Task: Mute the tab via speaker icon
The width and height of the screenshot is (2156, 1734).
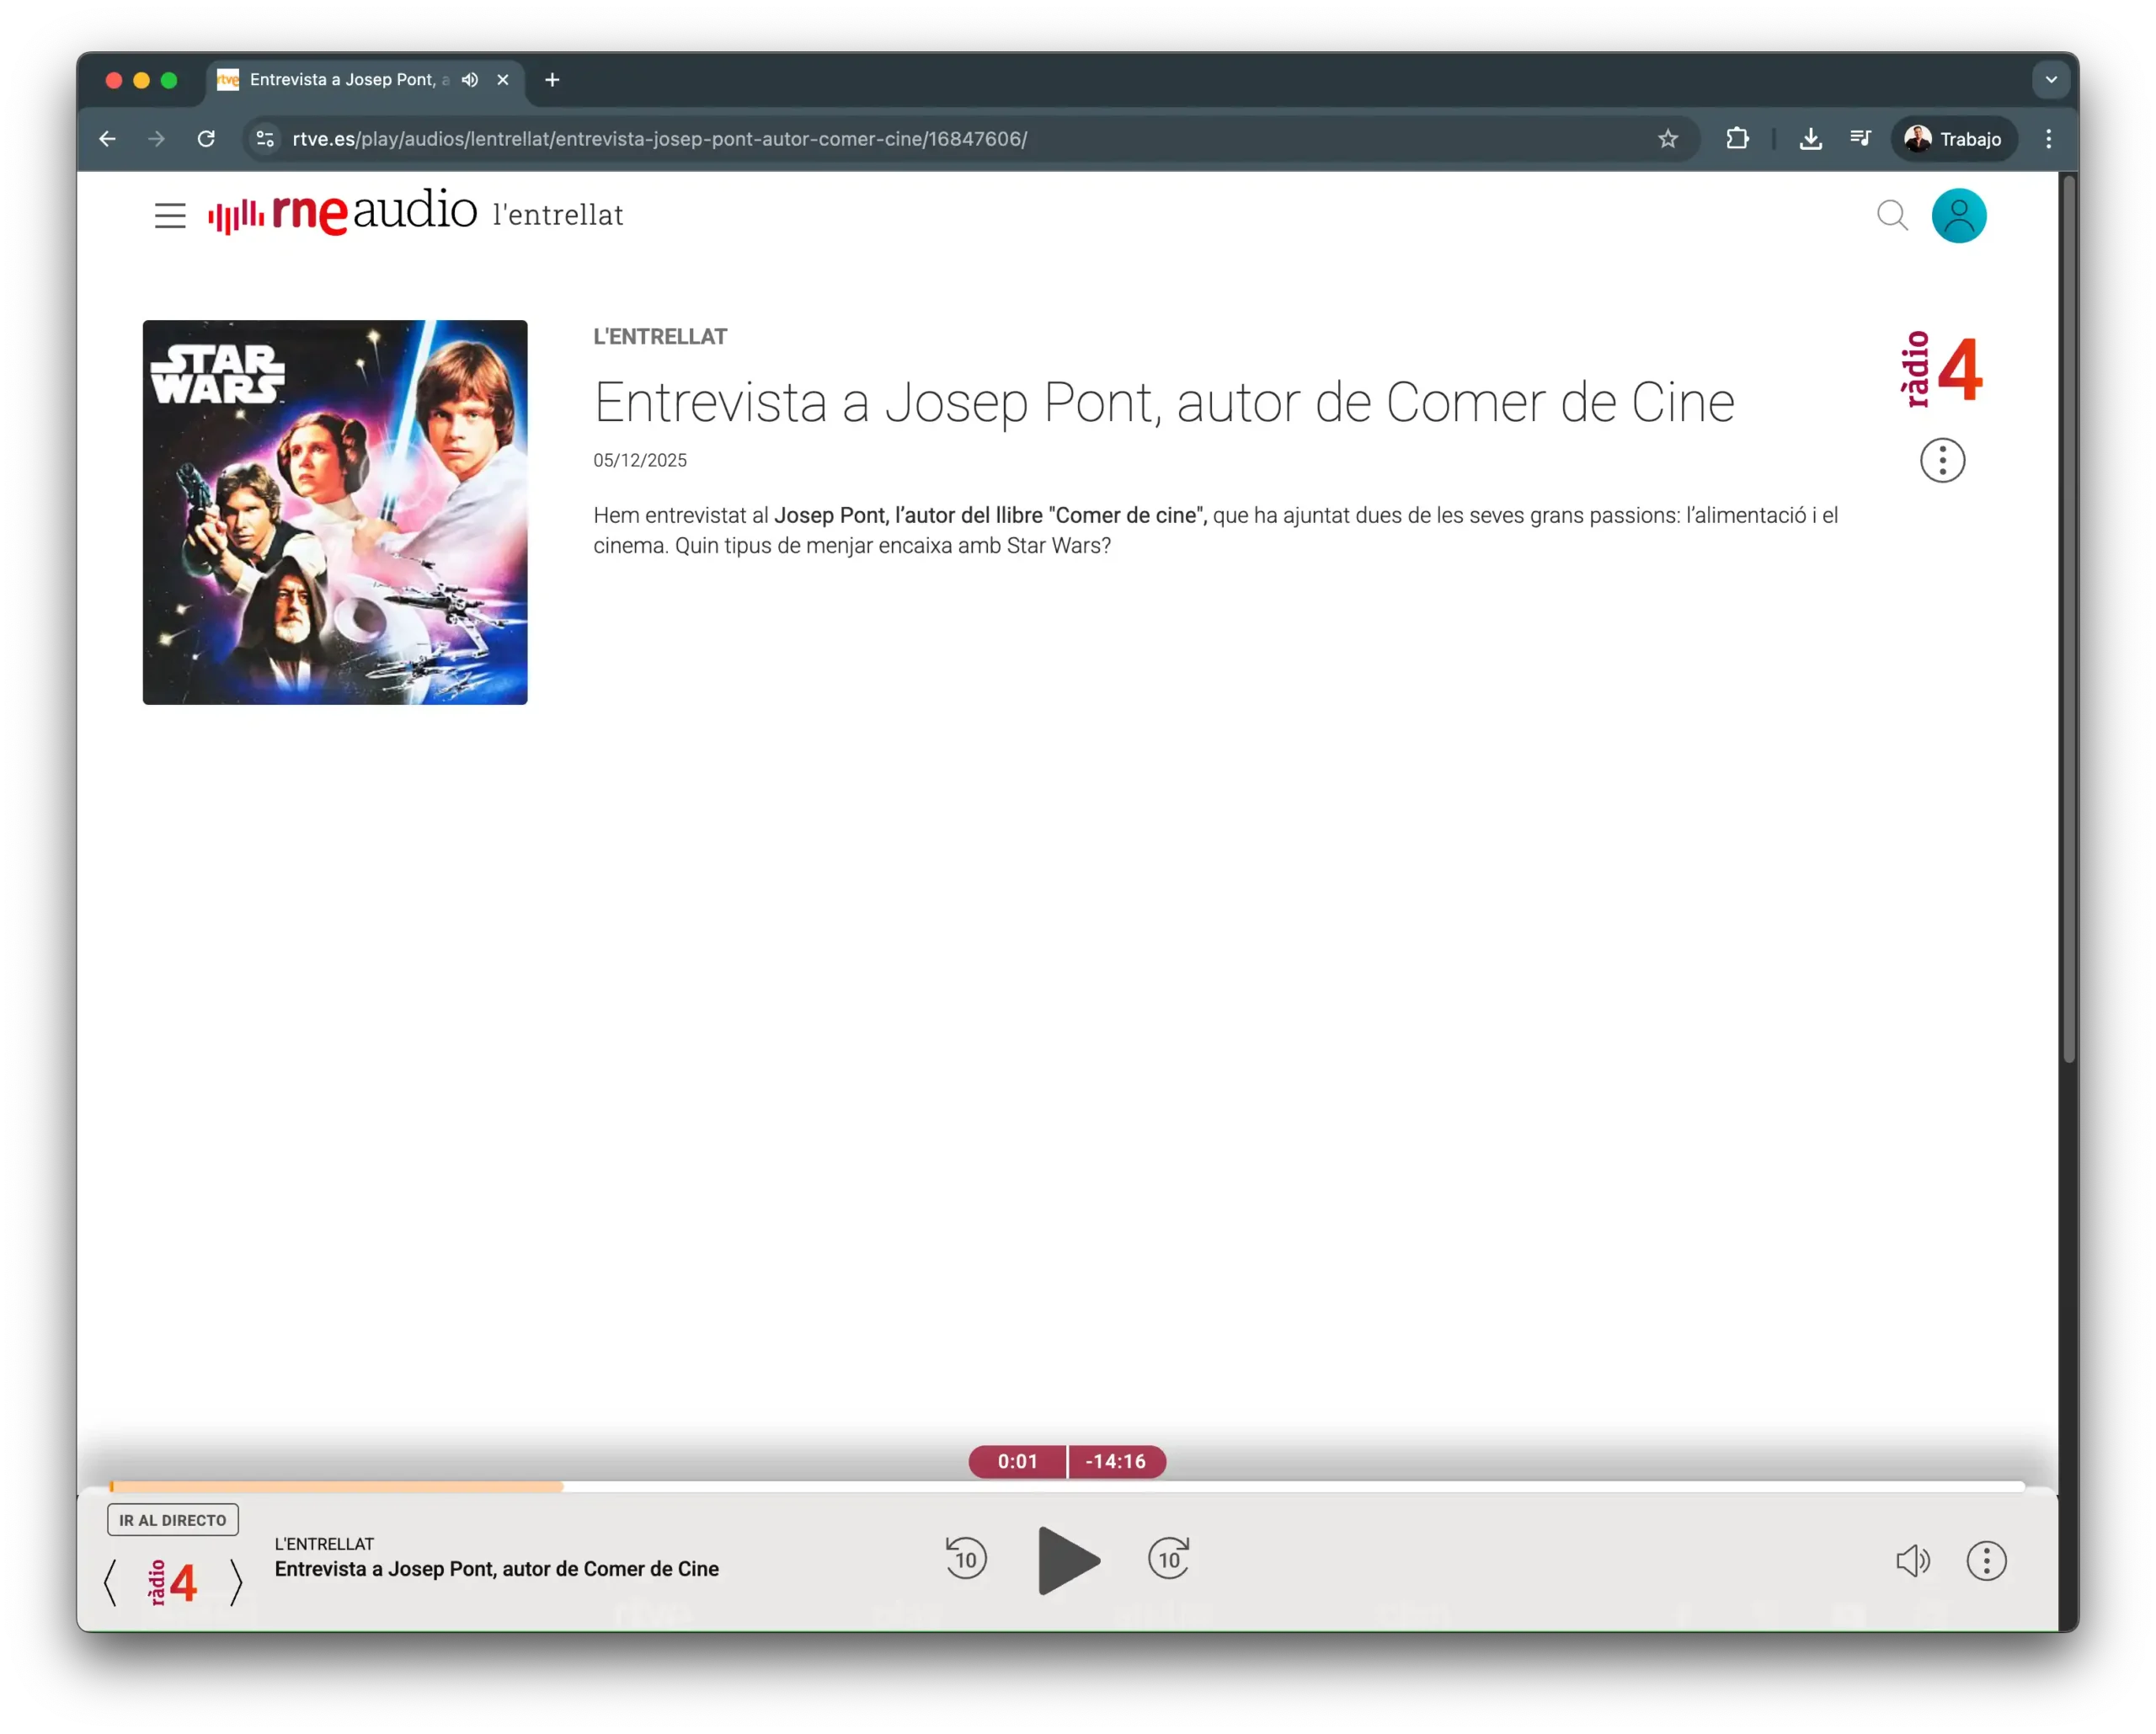Action: [x=470, y=80]
